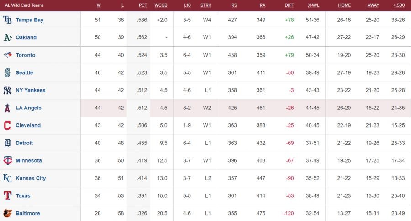This screenshot has width=411, height=221.
Task: Sort teams by DIFF column header
Action: point(289,5)
